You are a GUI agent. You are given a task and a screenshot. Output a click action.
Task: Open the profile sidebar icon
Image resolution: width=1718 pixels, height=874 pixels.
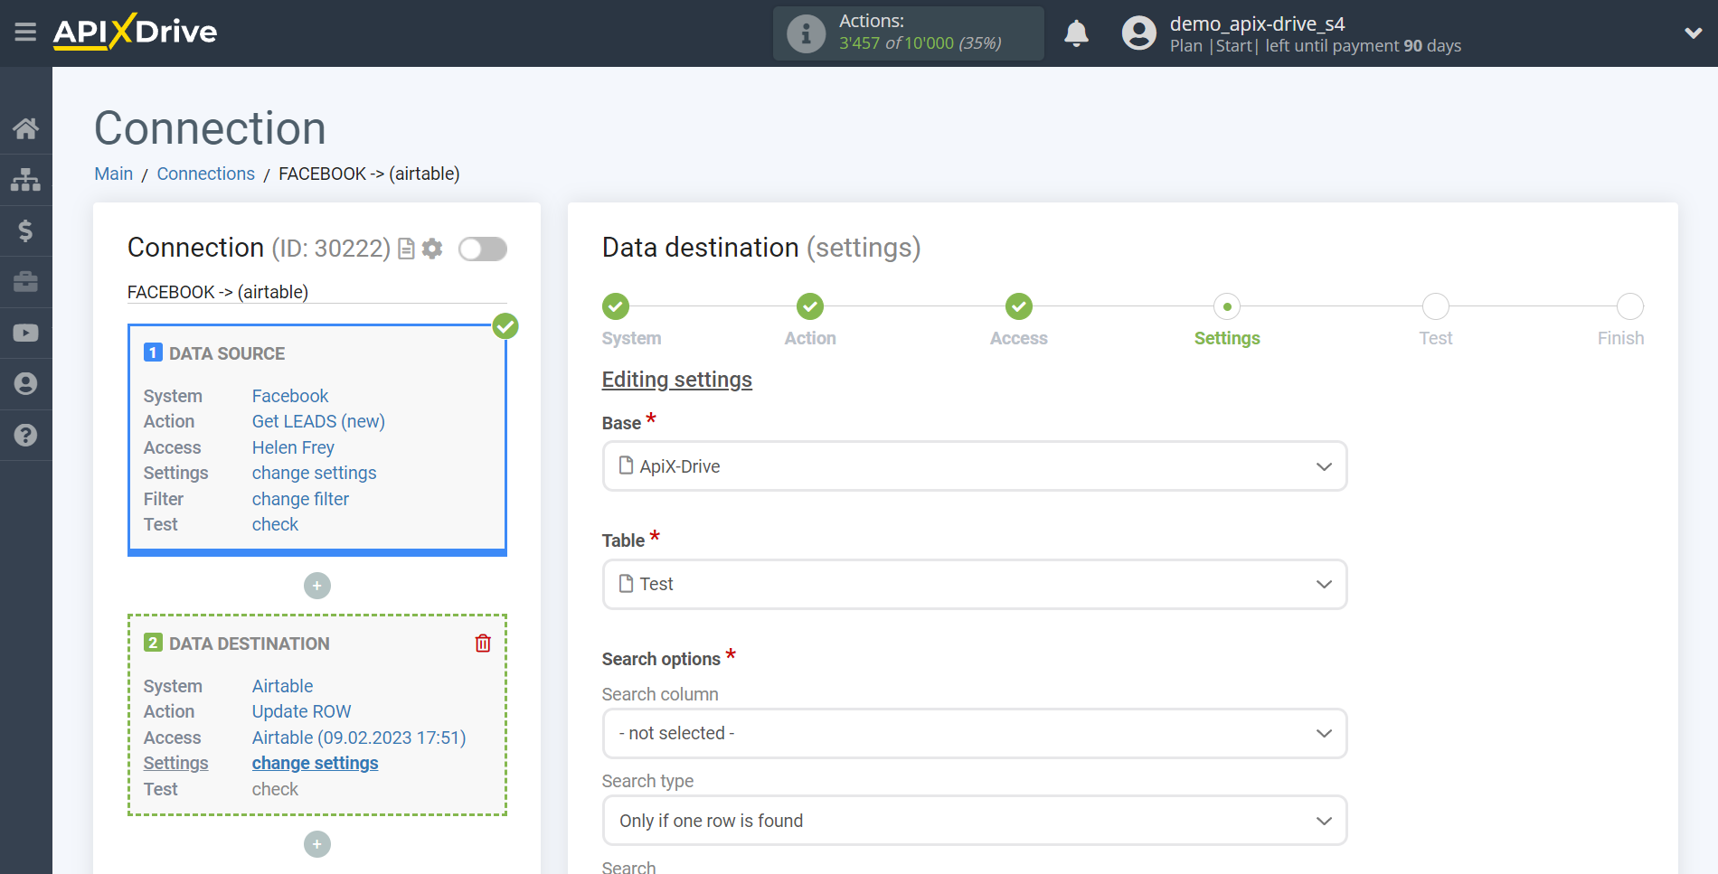pyautogui.click(x=25, y=384)
